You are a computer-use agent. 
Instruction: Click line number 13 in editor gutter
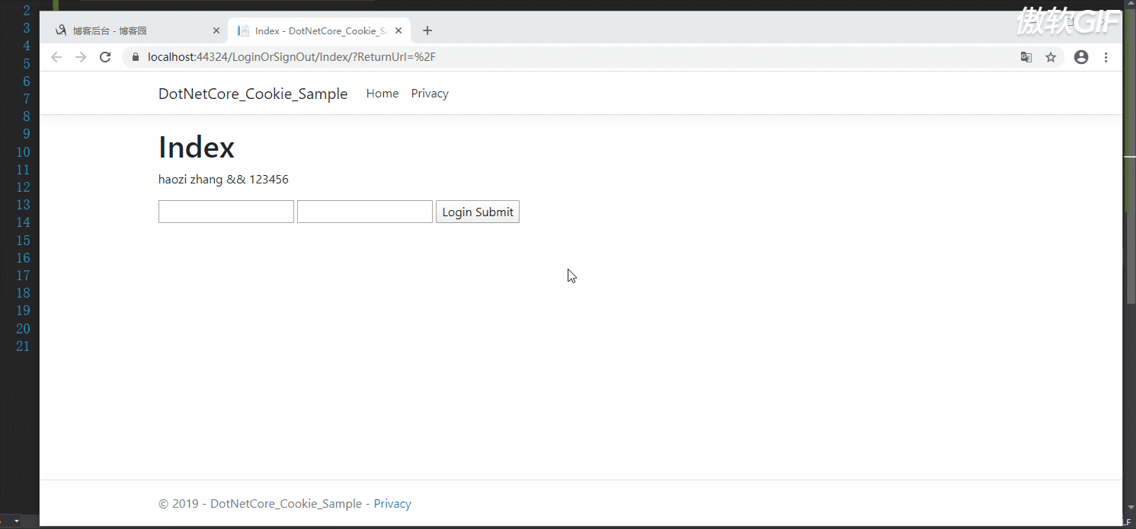point(22,205)
